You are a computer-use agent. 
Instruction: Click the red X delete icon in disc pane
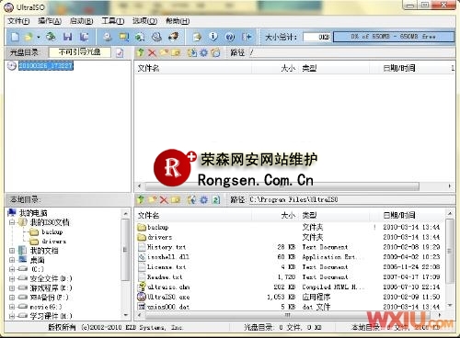pyautogui.click(x=152, y=52)
